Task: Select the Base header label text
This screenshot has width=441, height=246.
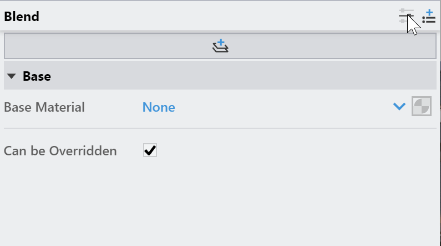Action: (37, 76)
